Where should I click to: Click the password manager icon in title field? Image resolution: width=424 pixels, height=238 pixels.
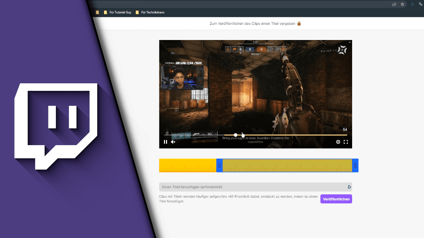(349, 187)
